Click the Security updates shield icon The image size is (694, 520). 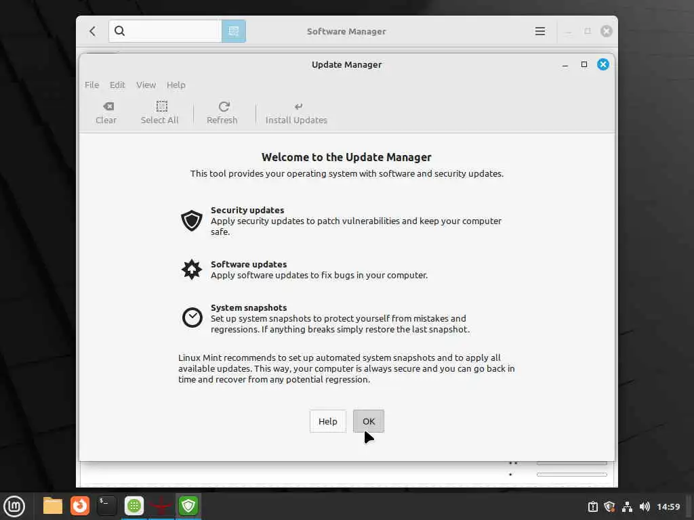click(x=192, y=221)
